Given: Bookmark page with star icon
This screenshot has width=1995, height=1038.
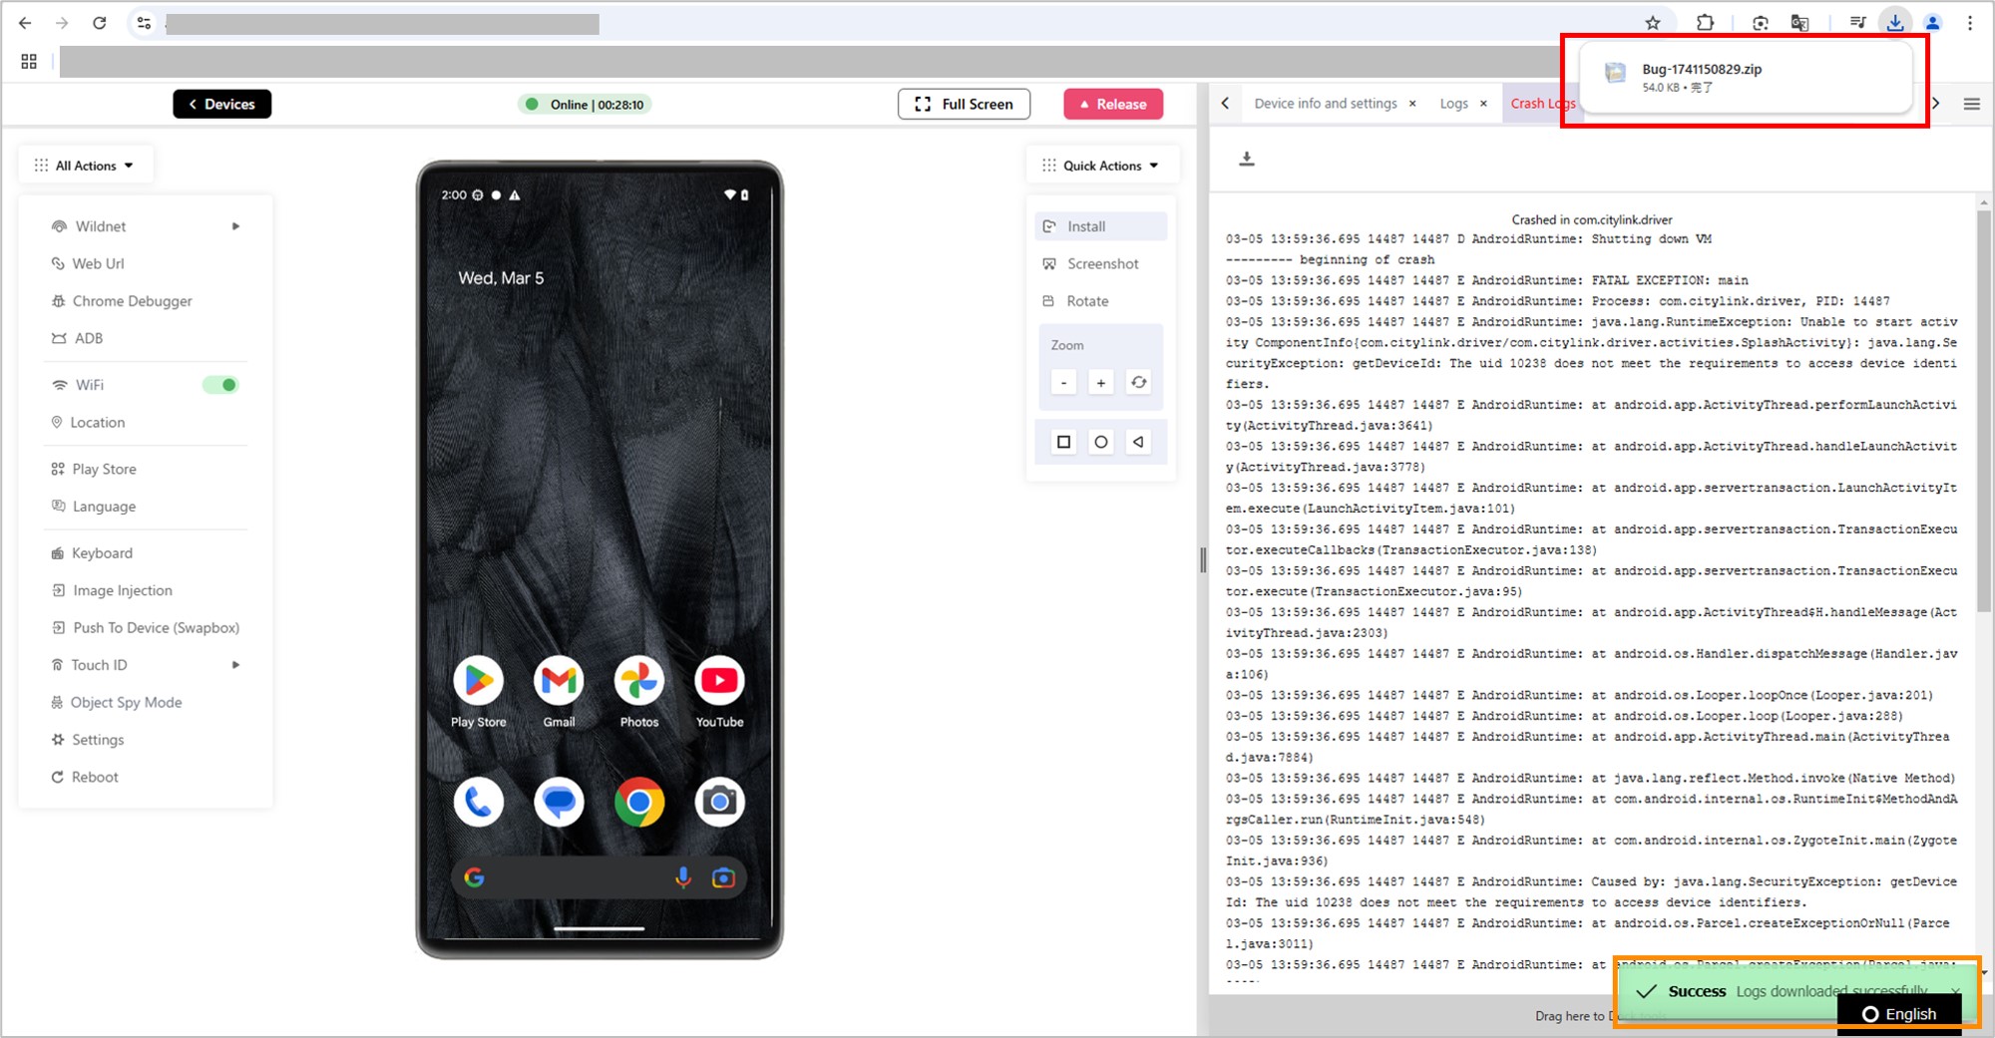Looking at the screenshot, I should tap(1653, 23).
